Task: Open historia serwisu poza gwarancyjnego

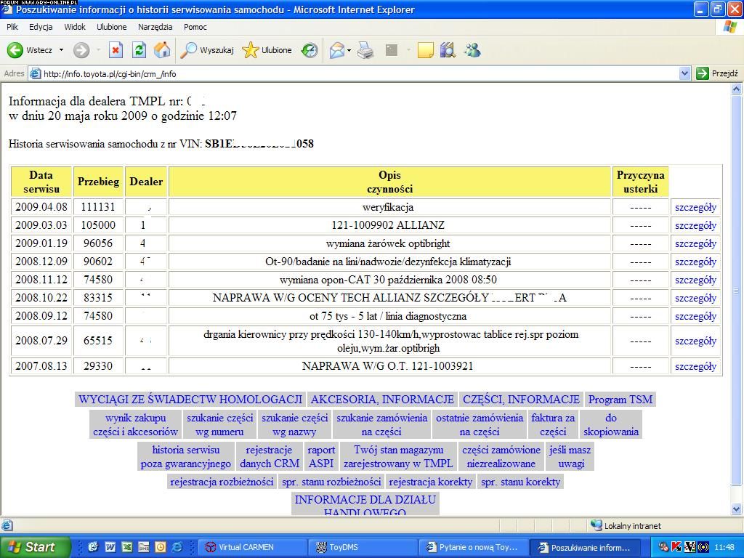Action: click(x=186, y=456)
